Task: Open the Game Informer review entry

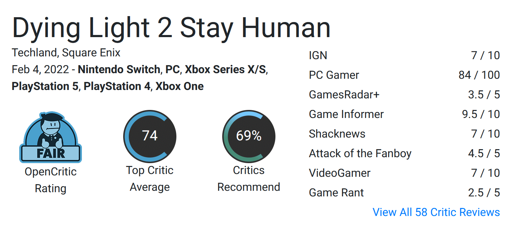Action: click(x=404, y=114)
